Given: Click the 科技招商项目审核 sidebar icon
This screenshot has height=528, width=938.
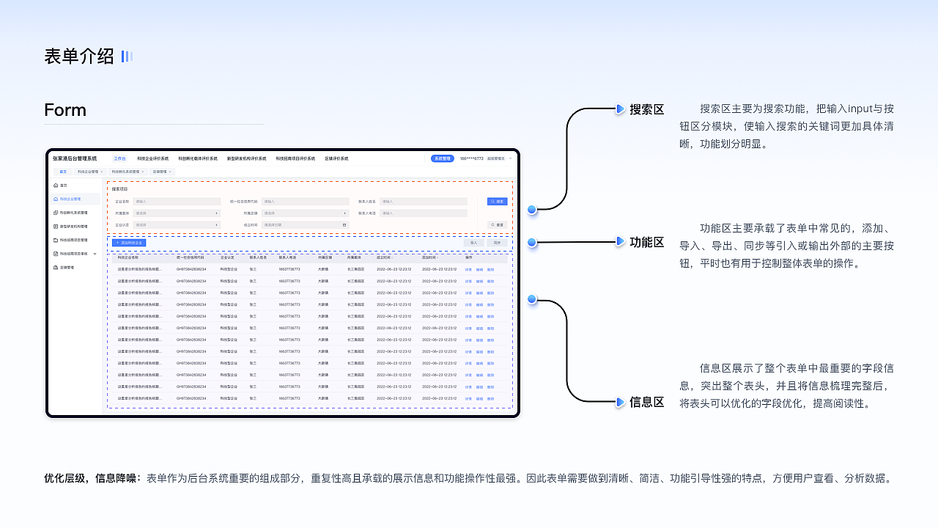Looking at the screenshot, I should 56,254.
